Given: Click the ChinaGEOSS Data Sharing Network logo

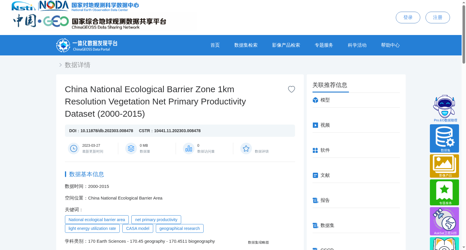Looking at the screenshot, I should 90,21.
